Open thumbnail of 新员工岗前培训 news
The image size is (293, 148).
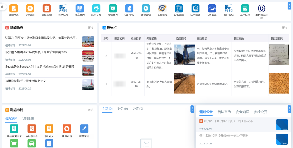[x=88, y=56]
